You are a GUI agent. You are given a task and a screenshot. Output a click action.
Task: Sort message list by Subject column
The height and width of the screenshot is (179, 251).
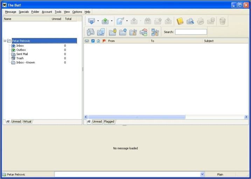click(x=225, y=41)
